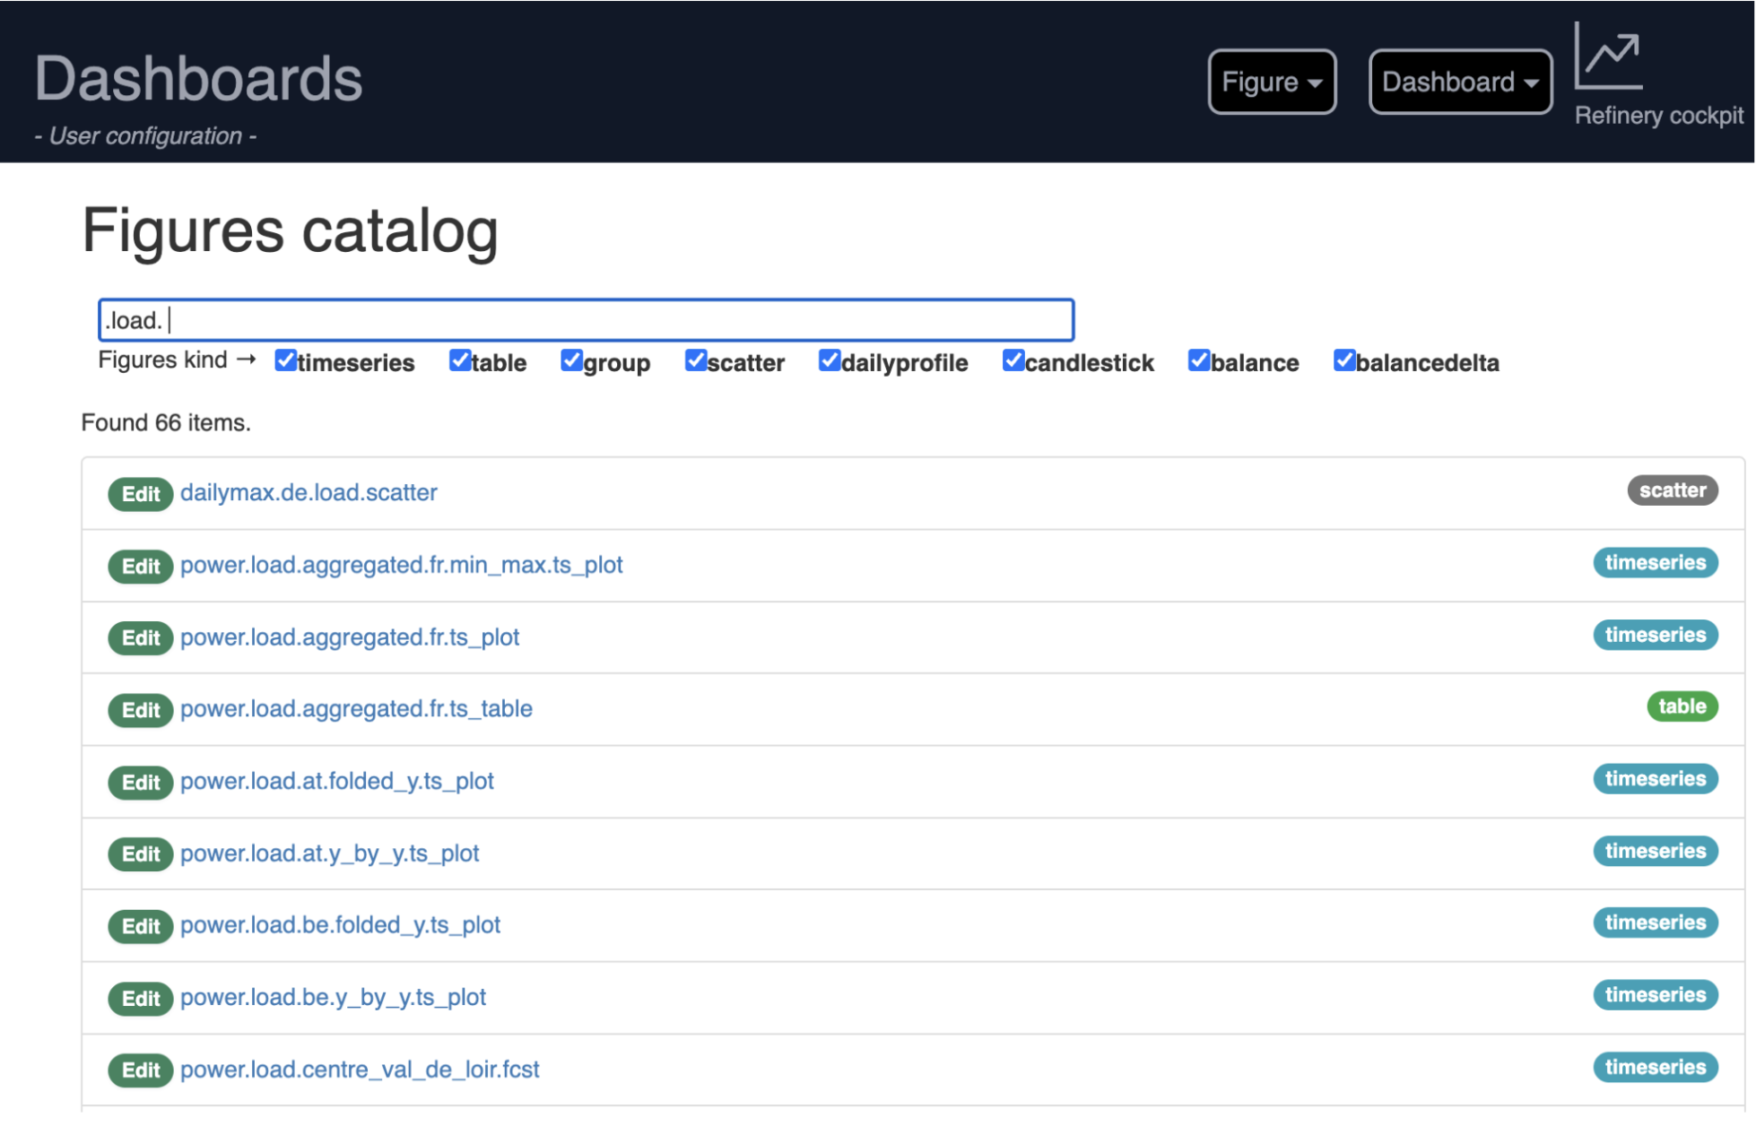
Task: Disable the candlestick filter checkbox
Action: click(1013, 360)
